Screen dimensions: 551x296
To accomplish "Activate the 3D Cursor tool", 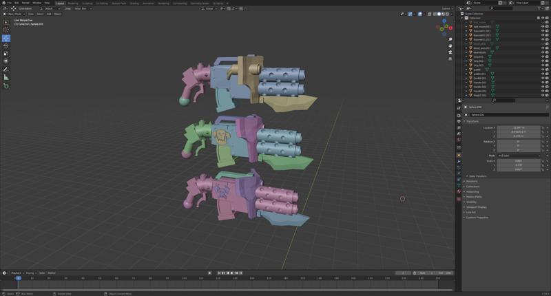I will pyautogui.click(x=6, y=30).
